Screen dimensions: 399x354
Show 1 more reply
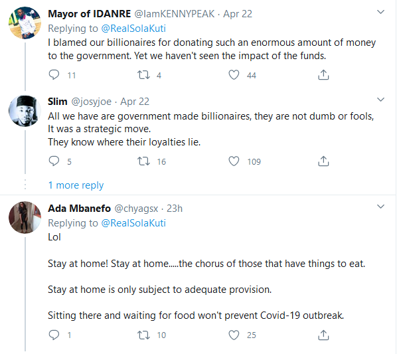pos(76,185)
